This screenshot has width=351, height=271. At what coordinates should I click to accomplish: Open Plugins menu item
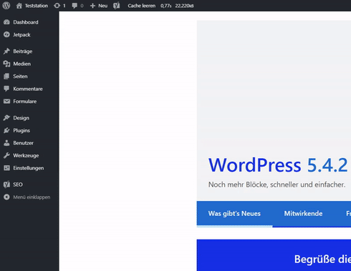(x=21, y=130)
